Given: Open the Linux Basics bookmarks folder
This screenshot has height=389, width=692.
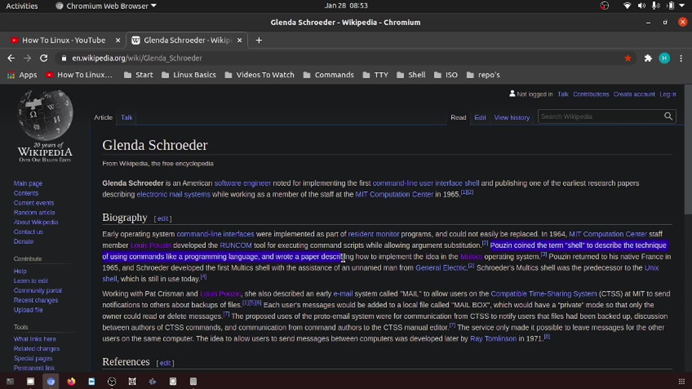Looking at the screenshot, I should 189,75.
